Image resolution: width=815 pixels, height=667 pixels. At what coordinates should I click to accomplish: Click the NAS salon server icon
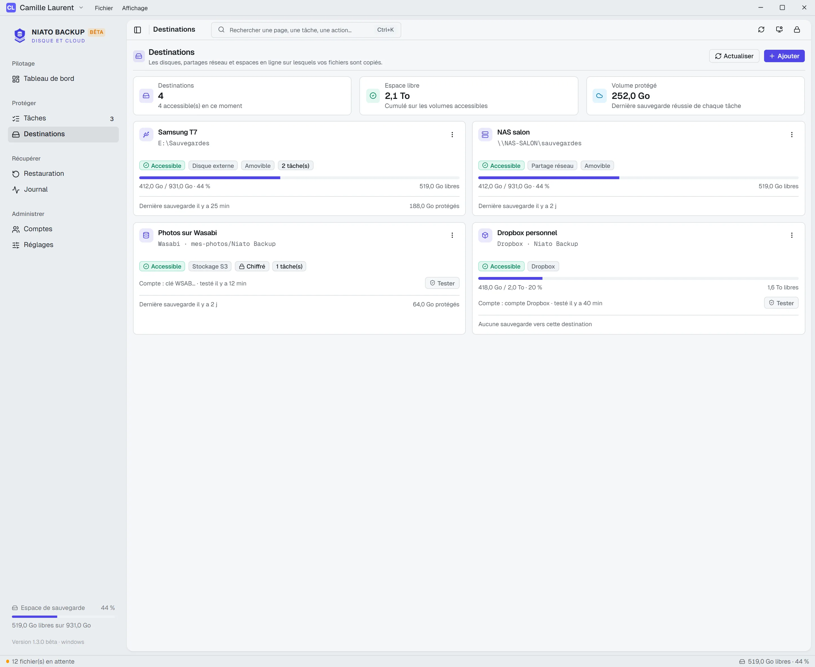485,135
